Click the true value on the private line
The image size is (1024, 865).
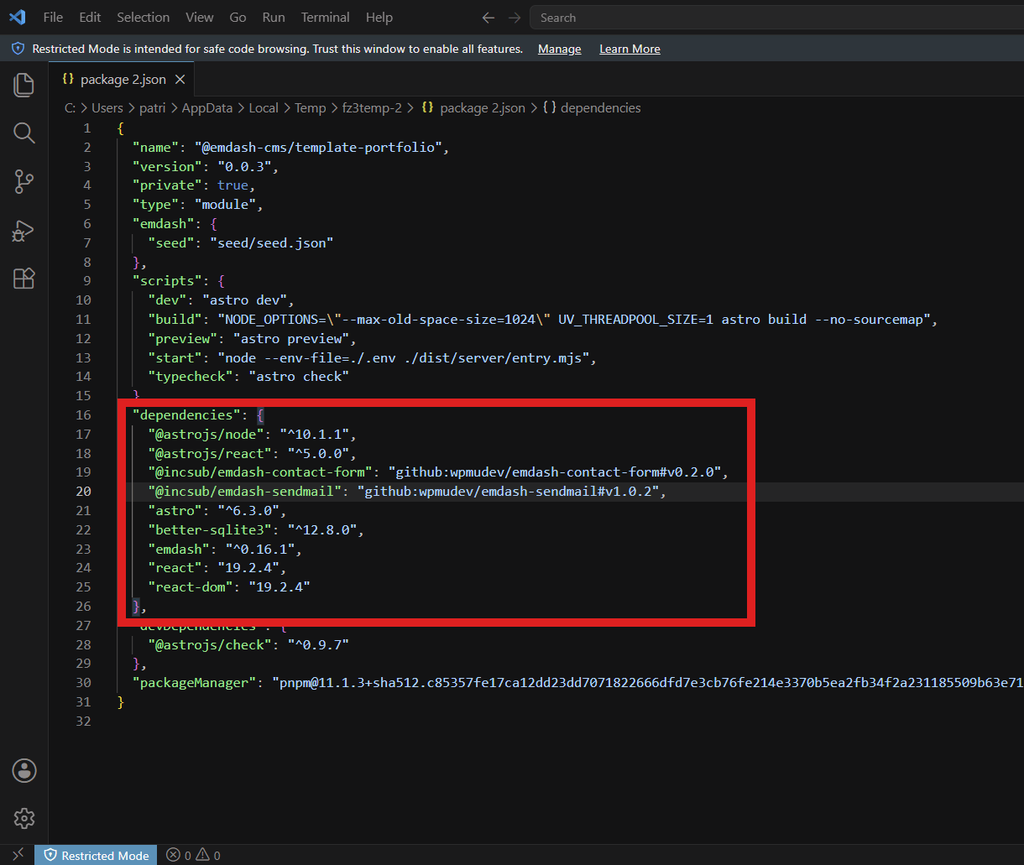coord(232,185)
